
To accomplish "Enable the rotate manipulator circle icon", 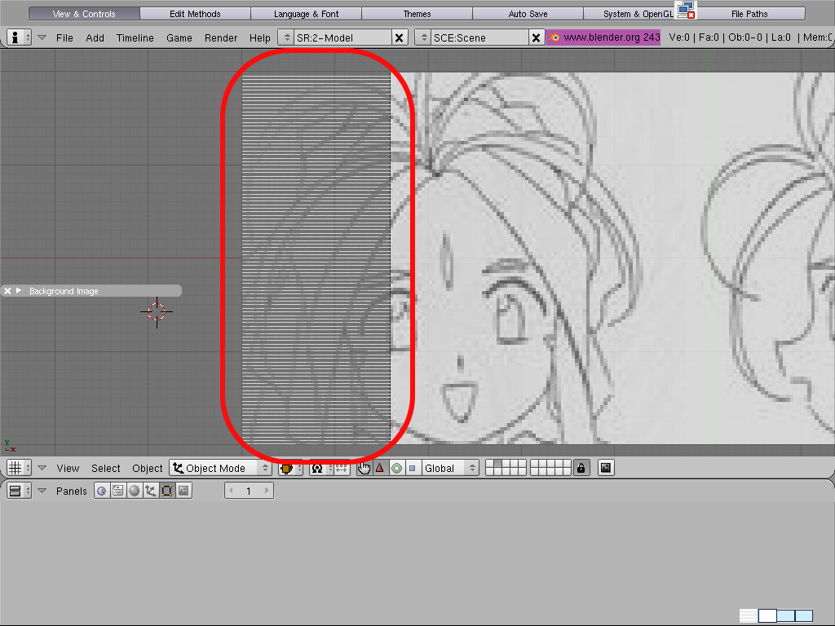I will point(396,468).
